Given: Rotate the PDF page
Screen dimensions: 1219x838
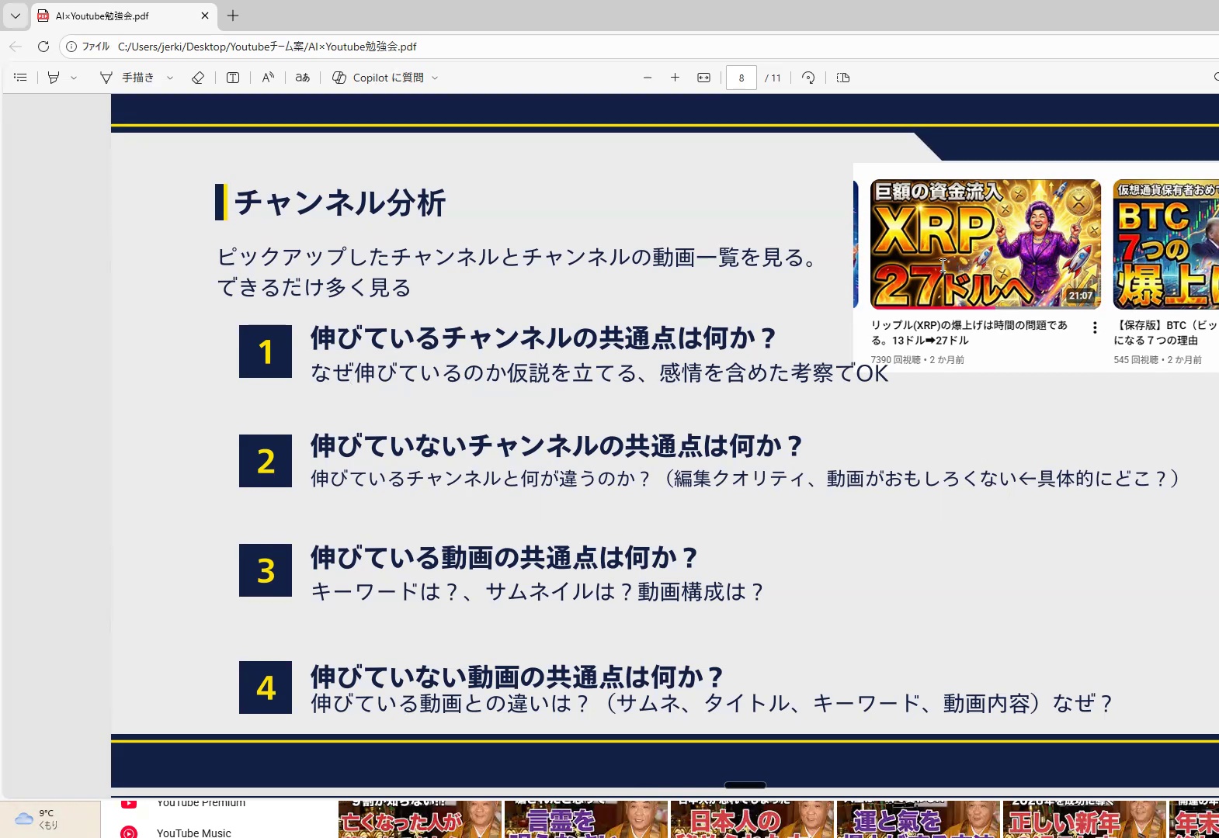Looking at the screenshot, I should [x=808, y=78].
